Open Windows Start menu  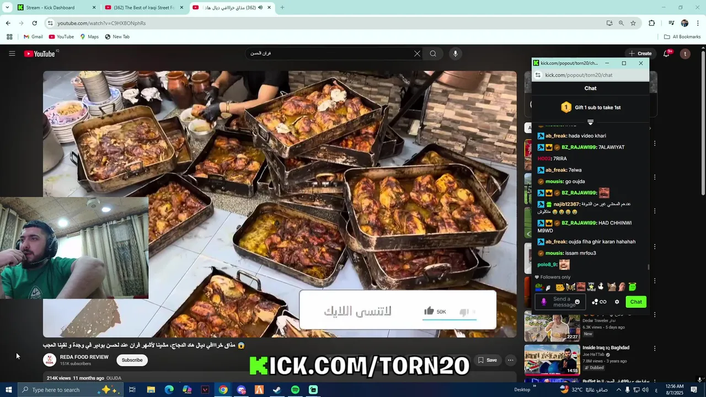tap(8, 390)
